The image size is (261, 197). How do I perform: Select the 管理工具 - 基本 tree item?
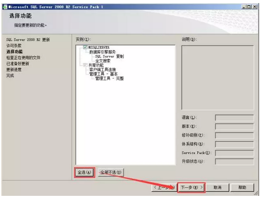pyautogui.click(x=103, y=74)
